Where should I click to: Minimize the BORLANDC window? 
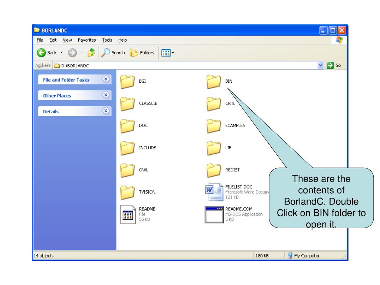click(323, 30)
